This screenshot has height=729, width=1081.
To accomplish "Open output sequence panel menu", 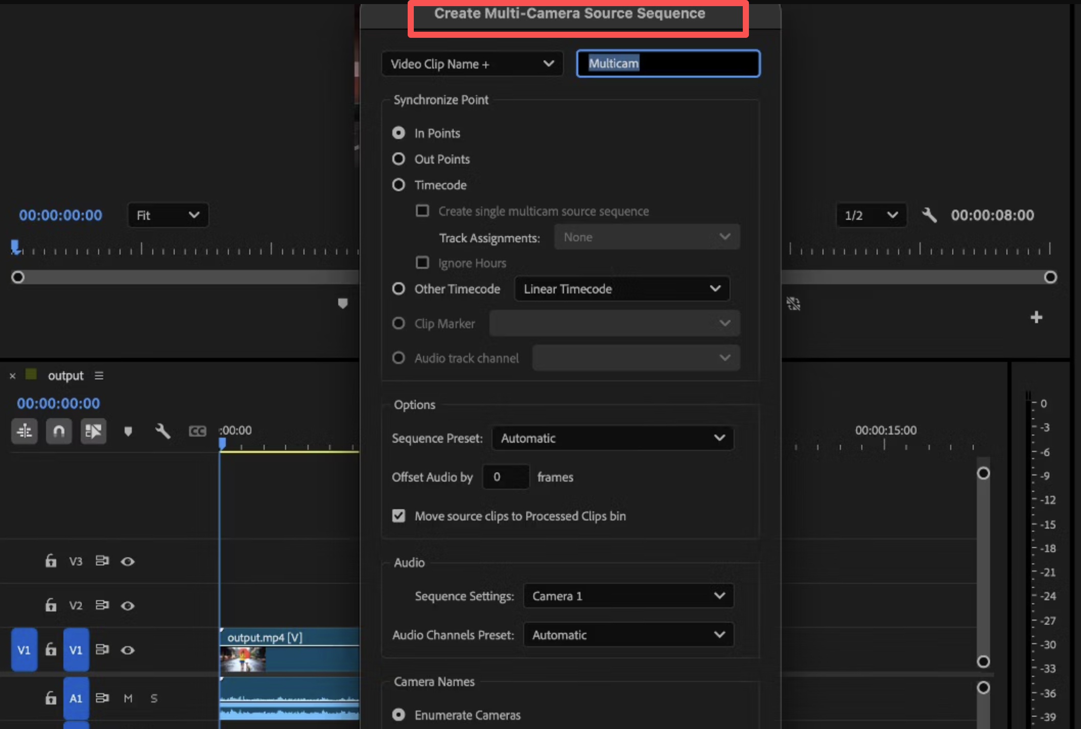I will (99, 376).
